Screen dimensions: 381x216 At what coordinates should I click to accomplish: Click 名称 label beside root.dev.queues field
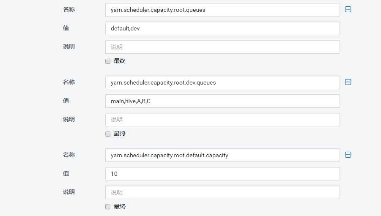(x=69, y=82)
